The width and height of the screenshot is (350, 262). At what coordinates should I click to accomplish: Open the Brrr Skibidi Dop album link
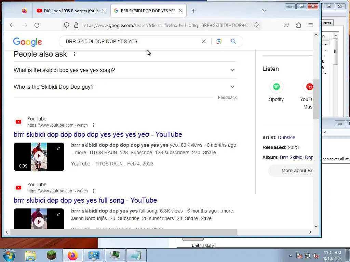(x=296, y=157)
